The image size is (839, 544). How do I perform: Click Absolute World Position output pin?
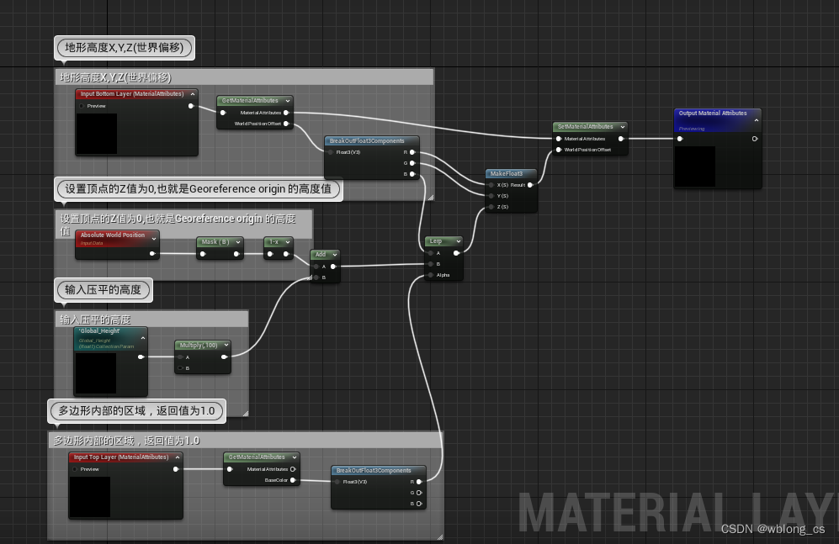(x=152, y=253)
